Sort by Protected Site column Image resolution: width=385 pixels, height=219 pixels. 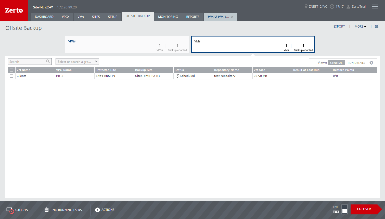[114, 70]
